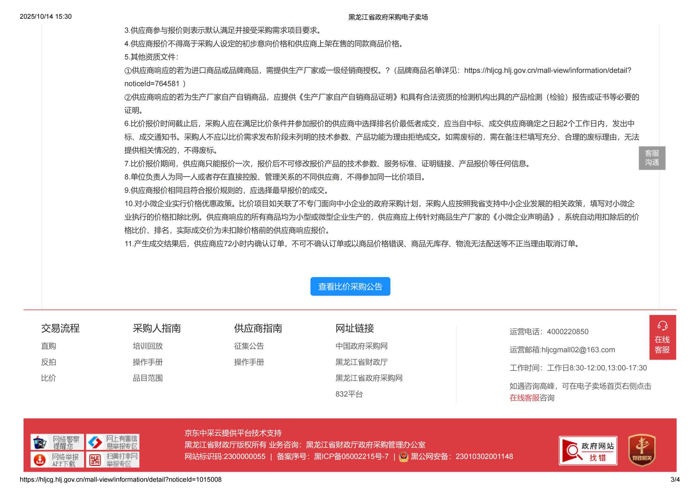This screenshot has height=495, width=700.
Task: Click 征集公告 under 供应商指南
Action: (x=249, y=346)
